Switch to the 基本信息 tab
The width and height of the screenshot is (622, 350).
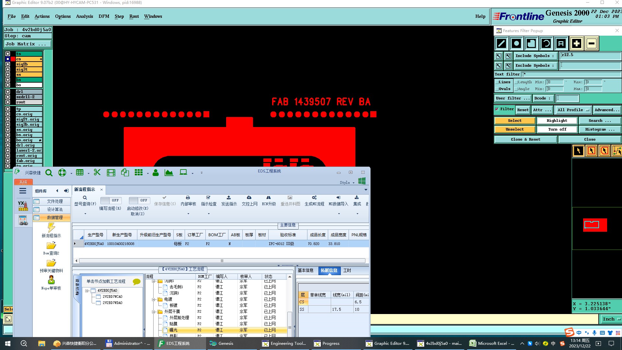coord(305,270)
